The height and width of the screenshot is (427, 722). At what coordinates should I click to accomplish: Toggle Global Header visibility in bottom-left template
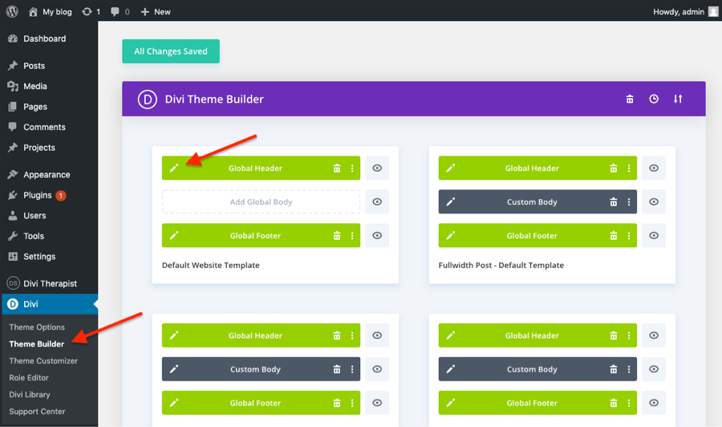click(377, 335)
